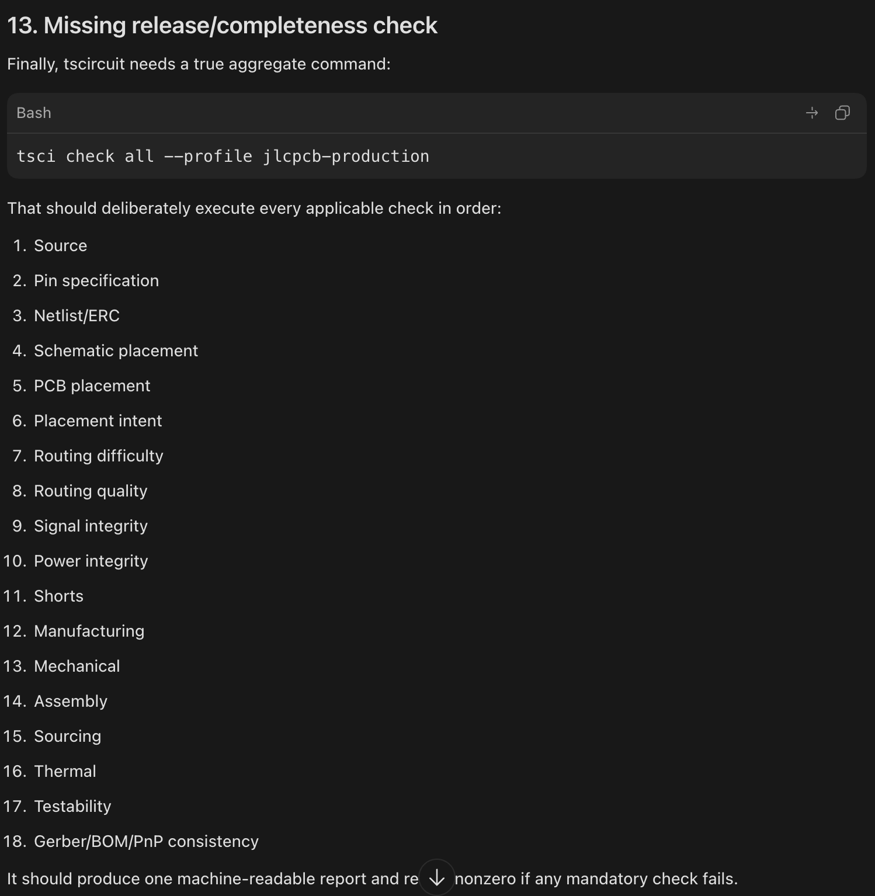
Task: Click the Gerber/BOM/PnP consistency item
Action: point(146,841)
